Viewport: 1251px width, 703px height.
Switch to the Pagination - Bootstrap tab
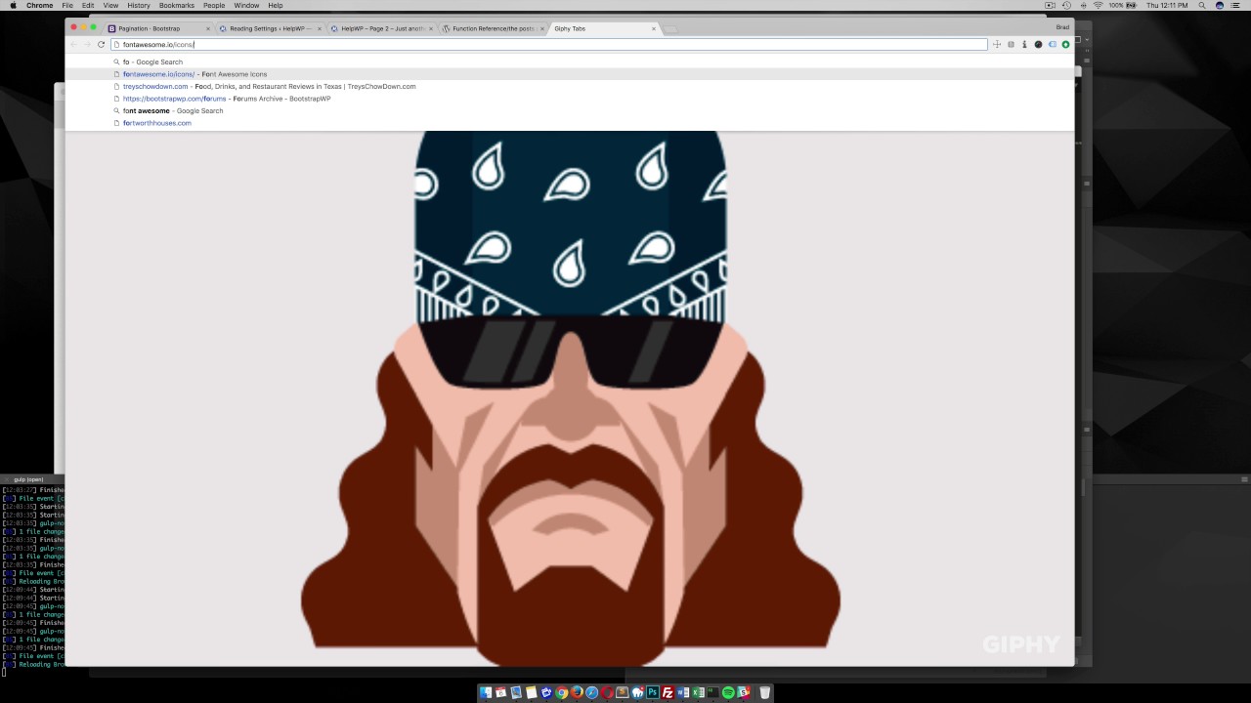click(x=156, y=28)
